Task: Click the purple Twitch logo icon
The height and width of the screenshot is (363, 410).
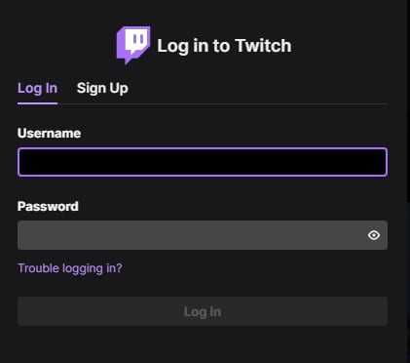Action: [x=133, y=45]
